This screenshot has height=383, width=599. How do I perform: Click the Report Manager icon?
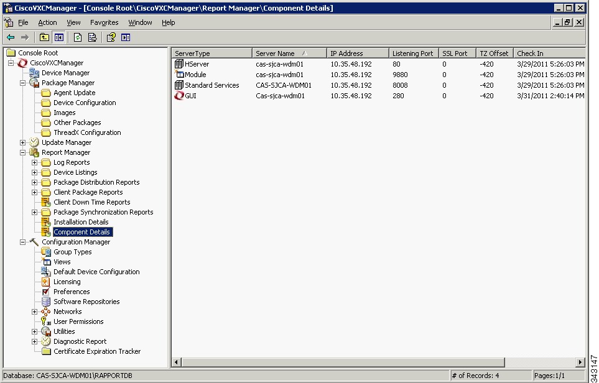(34, 152)
